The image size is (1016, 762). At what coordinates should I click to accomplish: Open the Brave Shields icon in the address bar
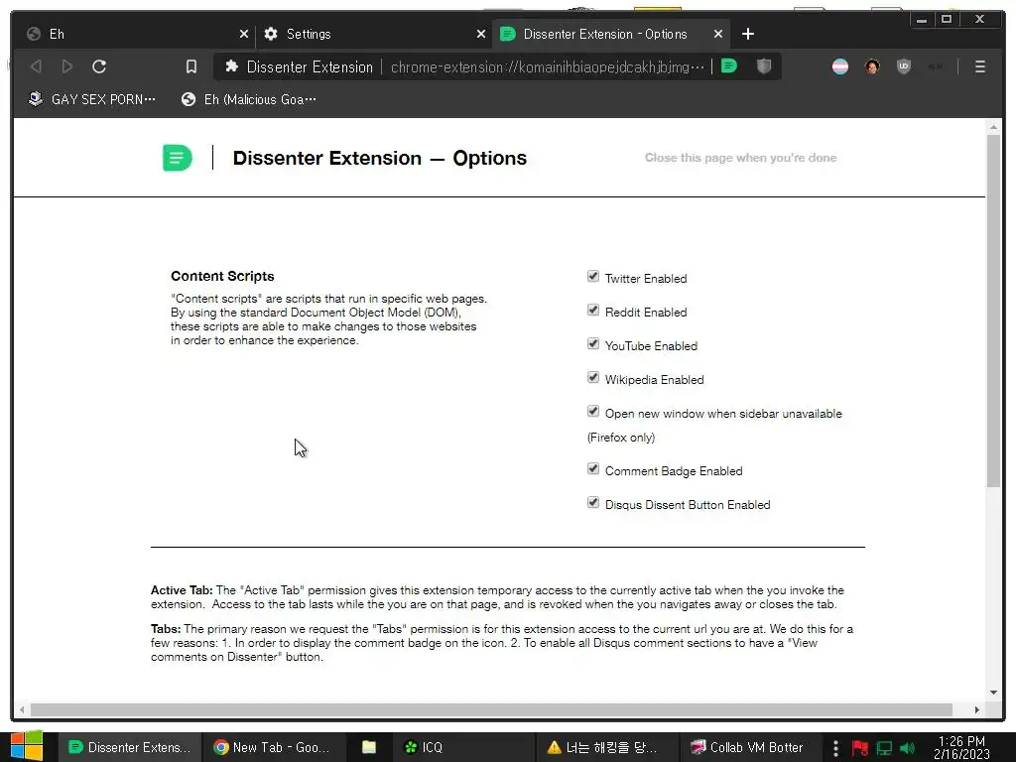coord(765,66)
